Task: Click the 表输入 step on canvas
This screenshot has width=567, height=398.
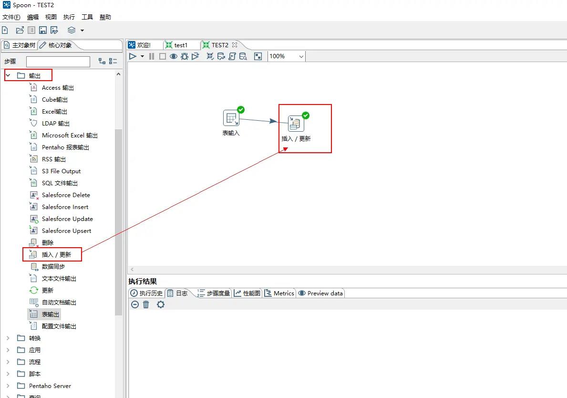Action: pyautogui.click(x=231, y=118)
